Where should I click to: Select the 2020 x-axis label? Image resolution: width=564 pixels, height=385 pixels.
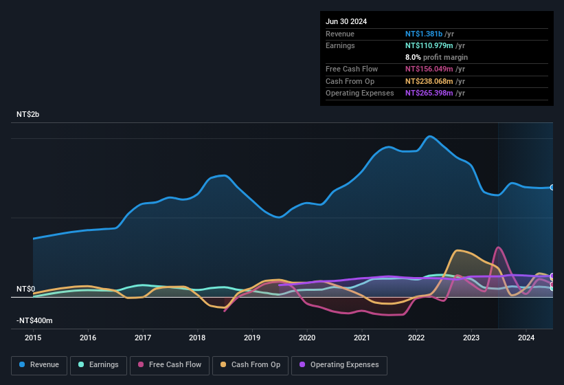point(307,338)
